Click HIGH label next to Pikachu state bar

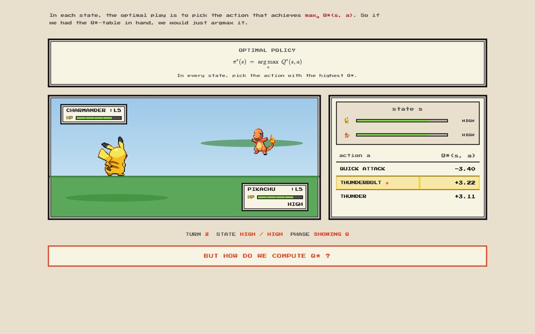468,121
